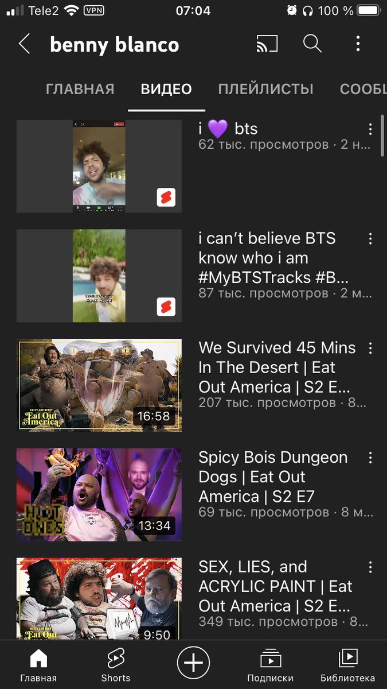The image size is (387, 689).
Task: Open Shorts from the bottom navigation
Action: (116, 665)
